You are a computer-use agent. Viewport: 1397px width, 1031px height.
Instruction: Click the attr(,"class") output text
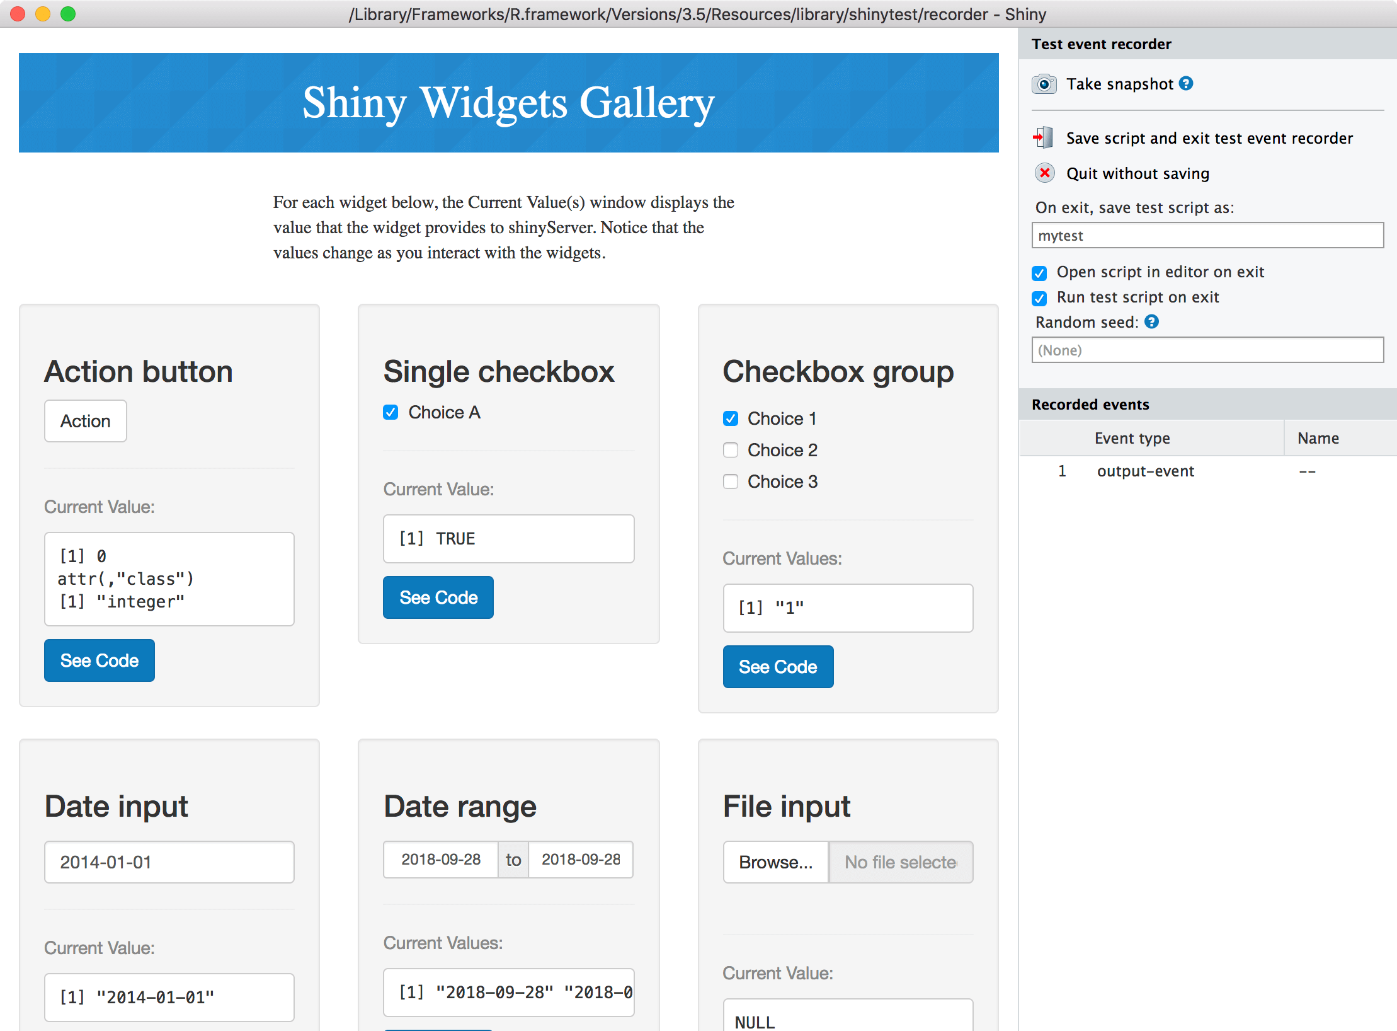click(x=126, y=579)
